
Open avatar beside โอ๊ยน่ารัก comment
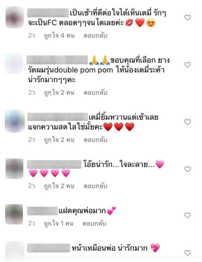coord(14,169)
